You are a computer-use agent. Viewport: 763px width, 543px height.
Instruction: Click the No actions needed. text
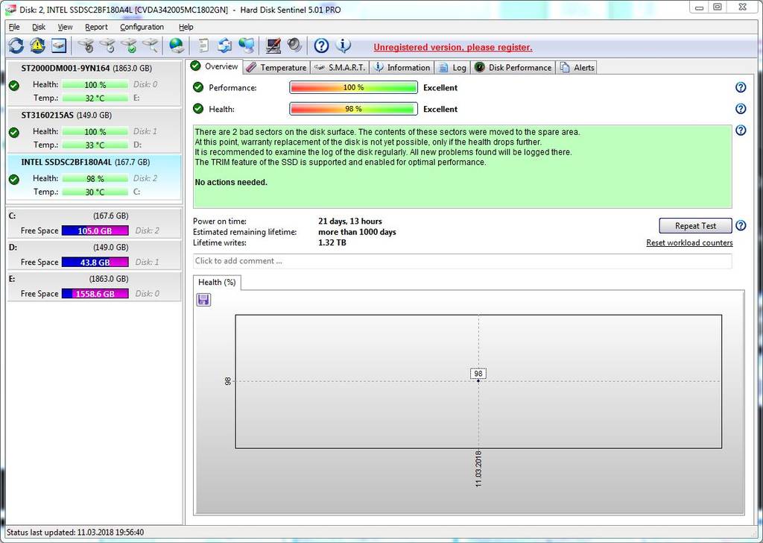[x=231, y=182]
